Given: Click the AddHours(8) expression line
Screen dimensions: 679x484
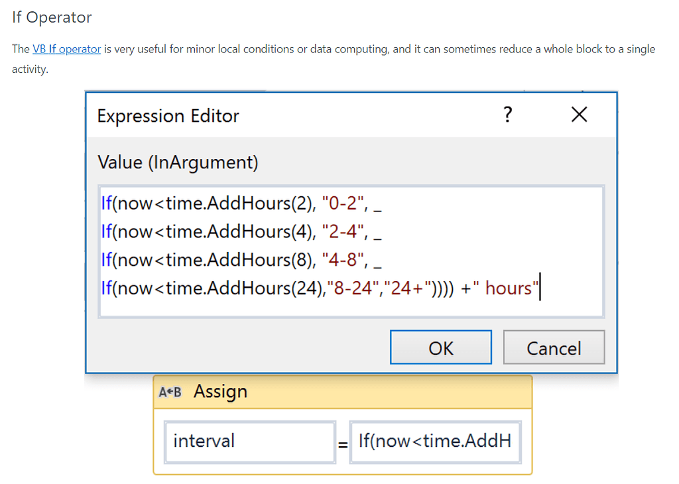Looking at the screenshot, I should click(x=219, y=259).
